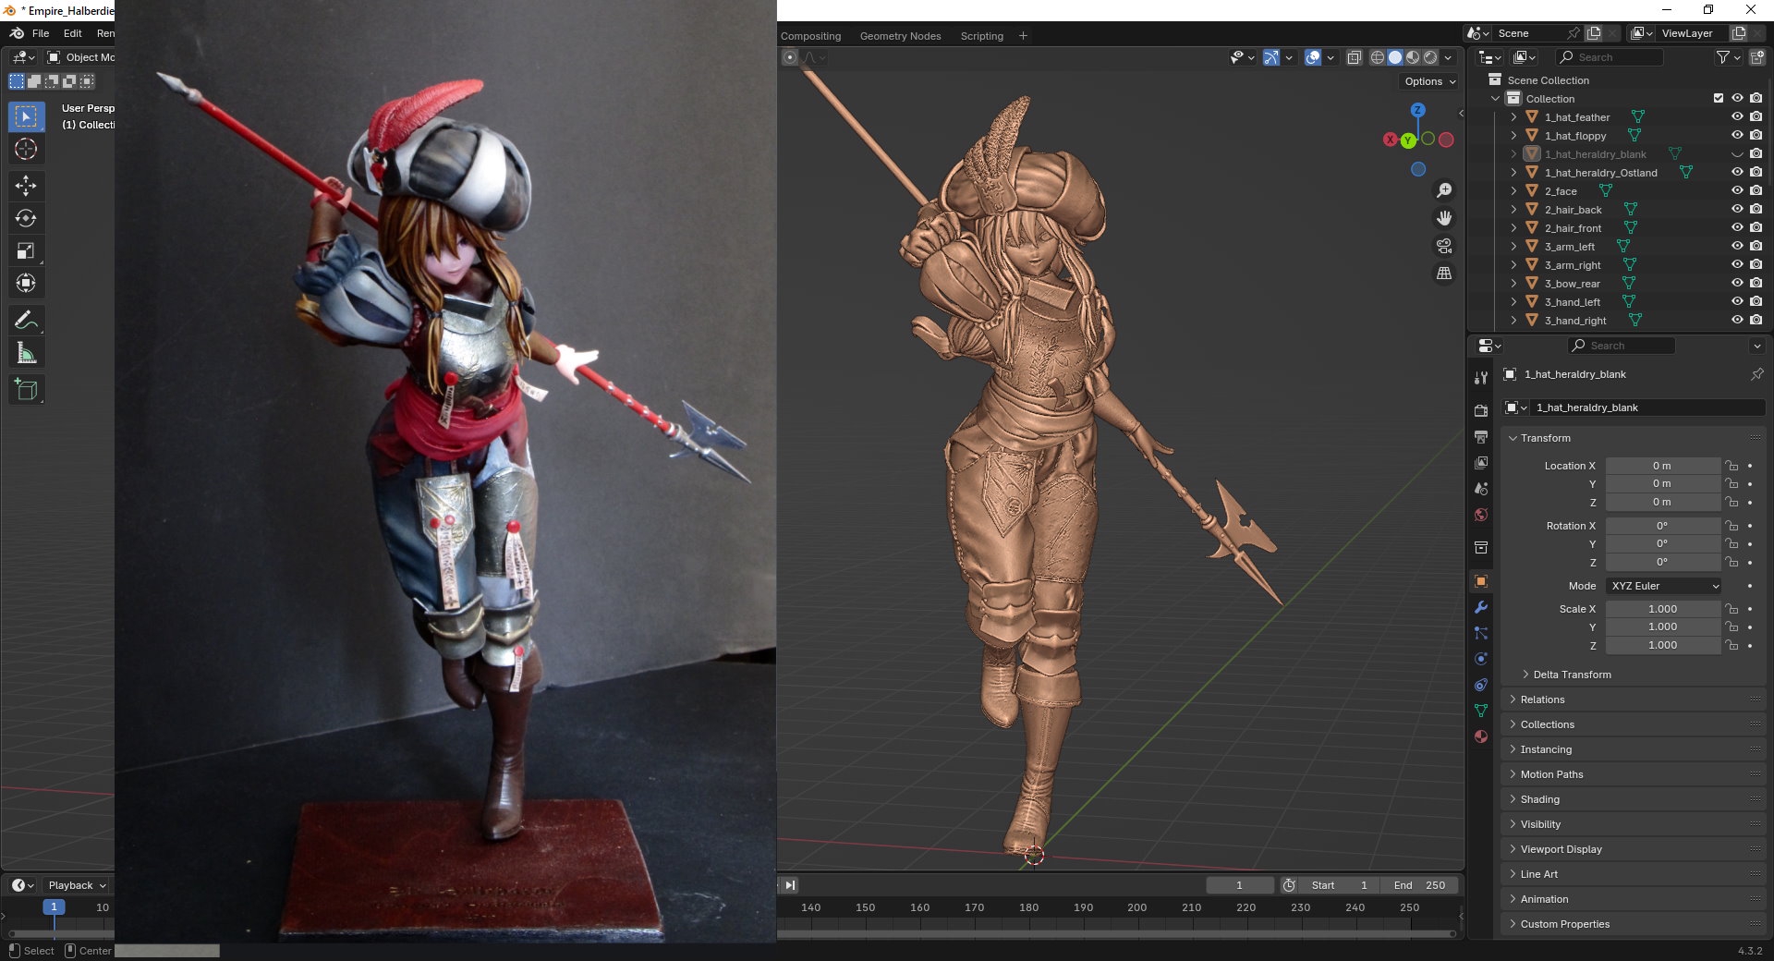Open the viewport Options dropdown
The image size is (1774, 961).
point(1429,81)
